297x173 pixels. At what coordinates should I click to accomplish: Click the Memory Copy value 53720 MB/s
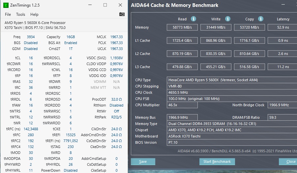(250, 27)
